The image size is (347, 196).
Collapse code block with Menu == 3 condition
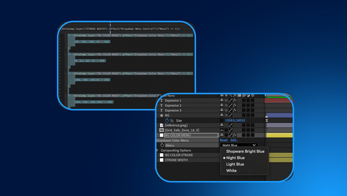point(66,73)
